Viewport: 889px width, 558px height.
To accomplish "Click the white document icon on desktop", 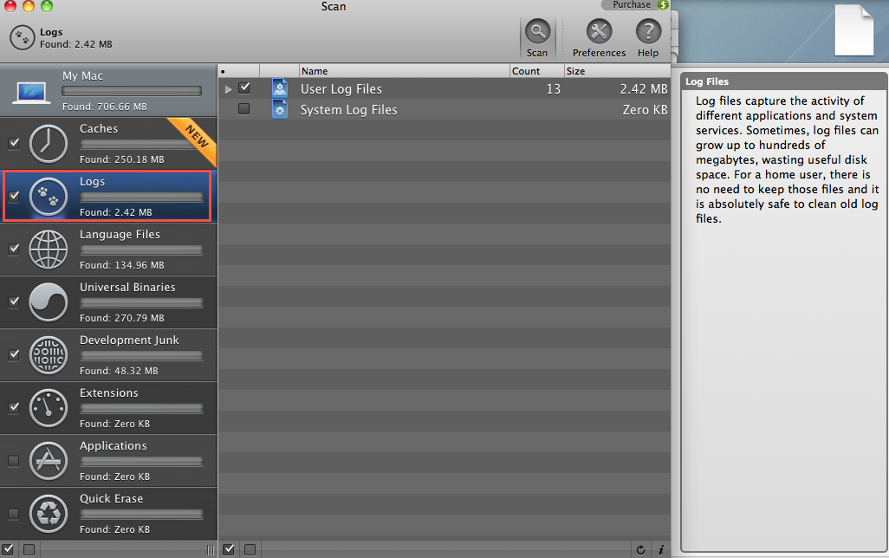I will [853, 30].
